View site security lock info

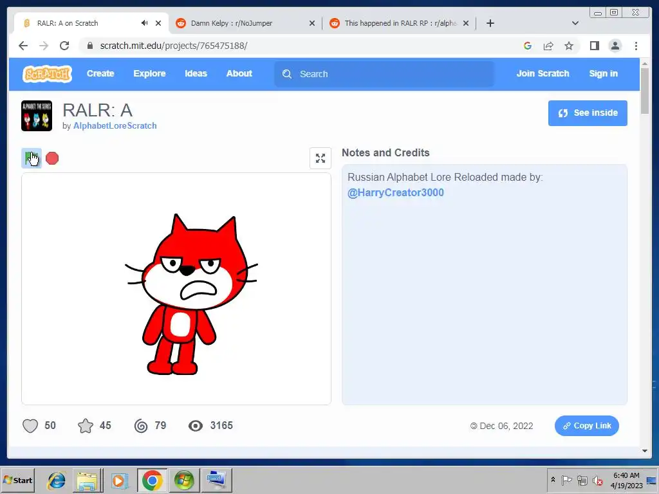[x=90, y=46]
